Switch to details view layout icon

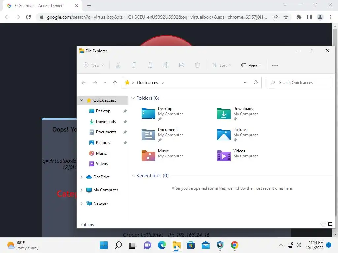click(323, 224)
